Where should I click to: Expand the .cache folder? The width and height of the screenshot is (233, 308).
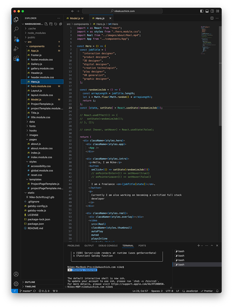[42, 28]
